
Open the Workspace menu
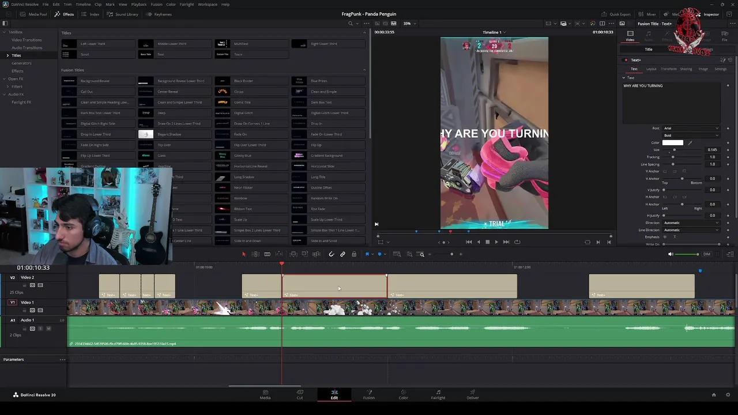pyautogui.click(x=208, y=4)
